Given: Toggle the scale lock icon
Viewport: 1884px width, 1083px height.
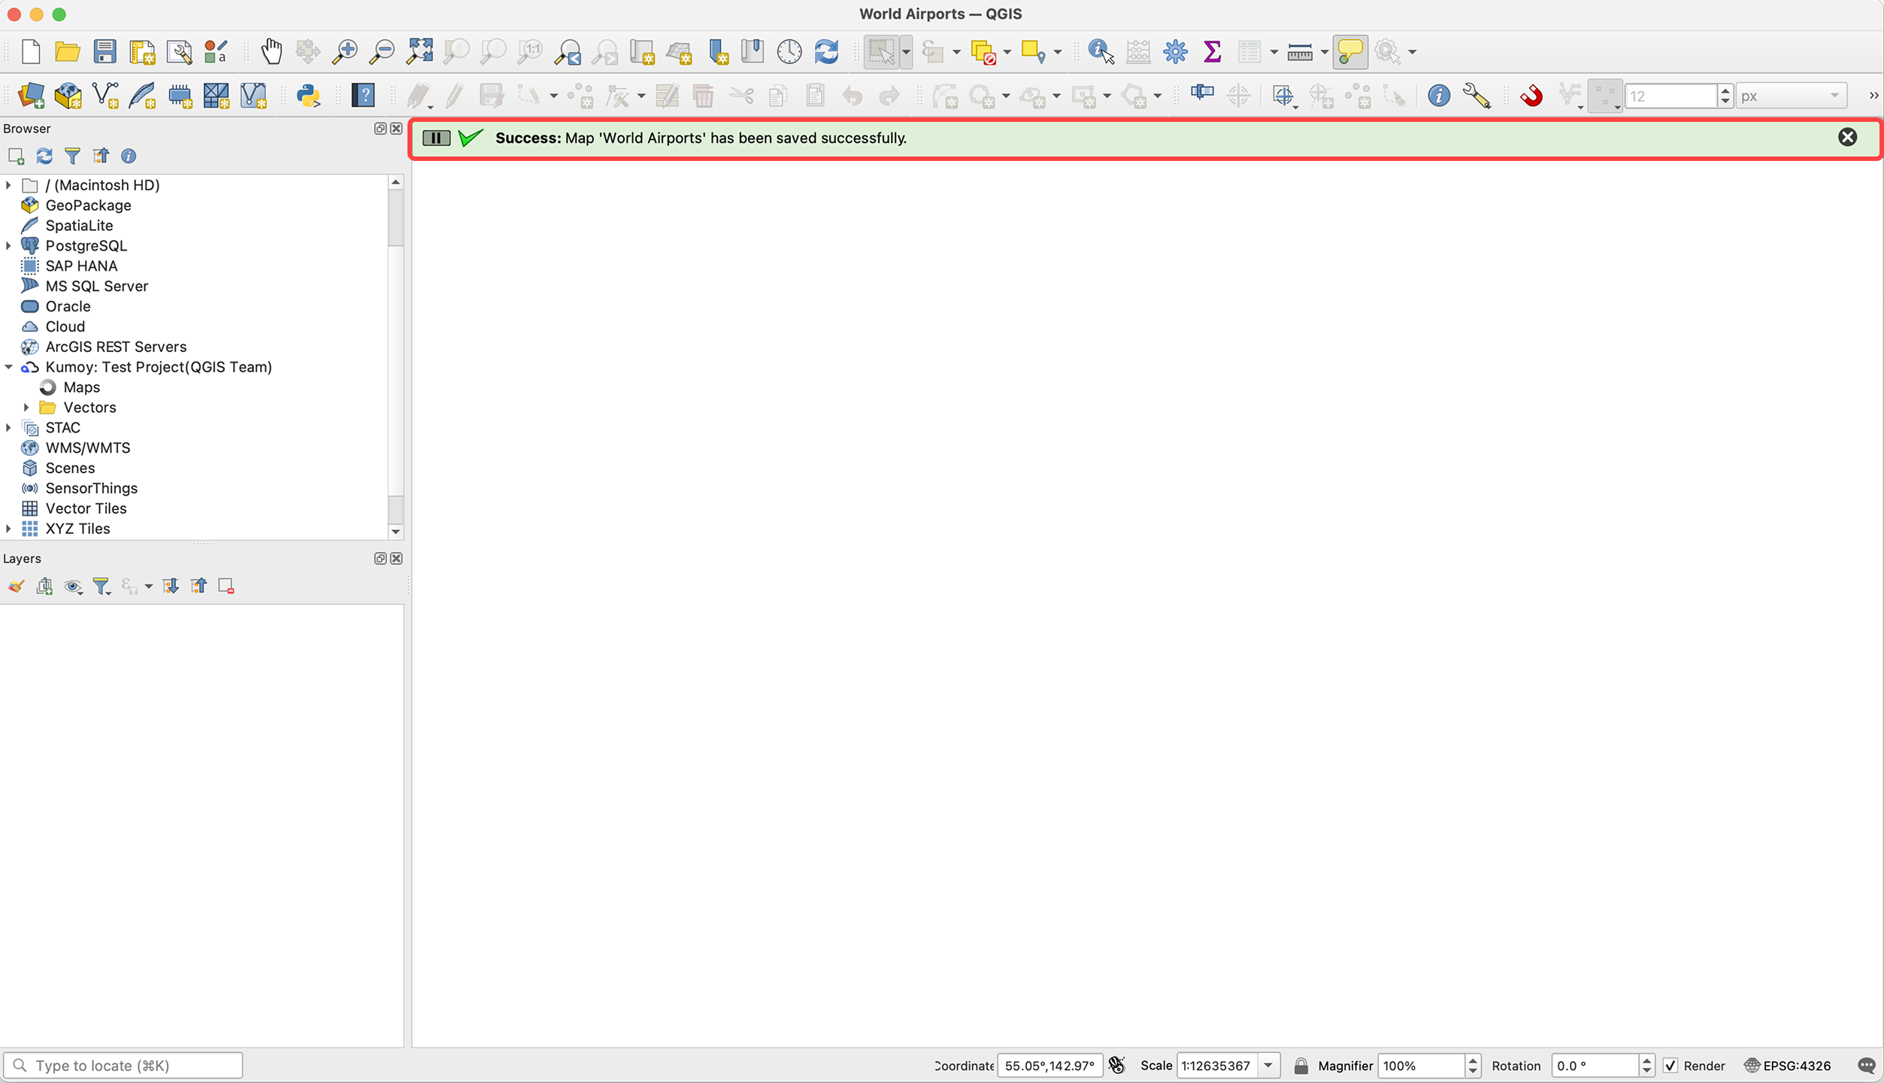Looking at the screenshot, I should point(1301,1066).
